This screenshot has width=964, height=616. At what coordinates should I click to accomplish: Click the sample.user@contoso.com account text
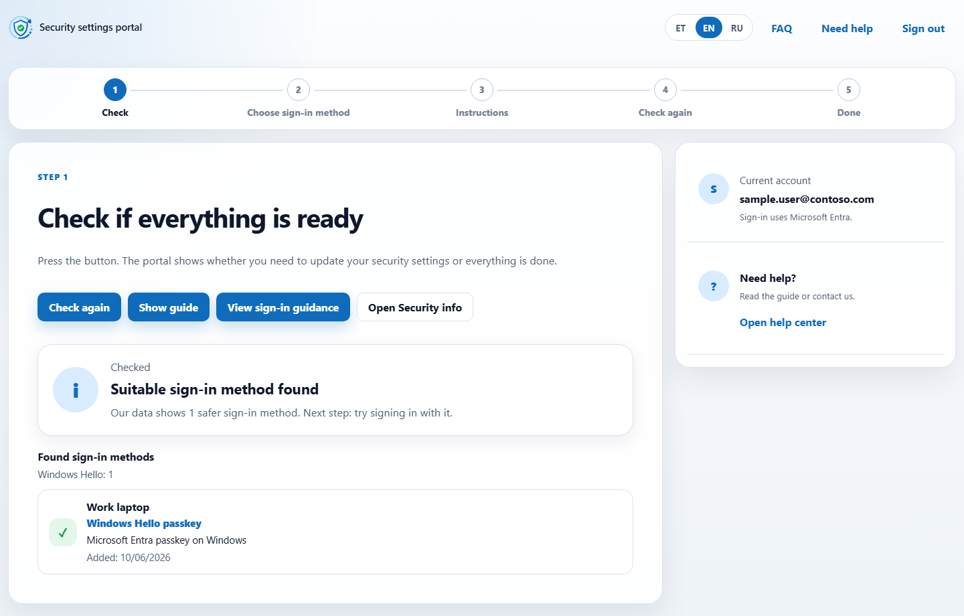807,200
